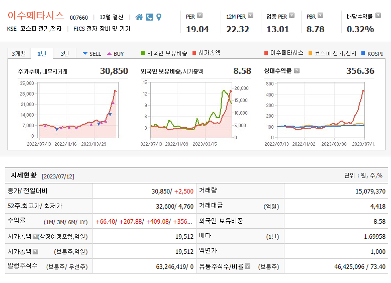The image size is (391, 283).
Task: Click the green 외국인 보유비중 legend swatch
Action: pyautogui.click(x=143, y=53)
